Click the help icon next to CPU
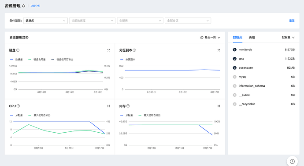The width and height of the screenshot is (304, 166). pyautogui.click(x=18, y=106)
